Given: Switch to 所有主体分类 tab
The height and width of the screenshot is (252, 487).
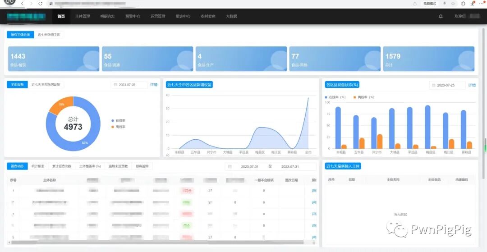Looking at the screenshot, I should [20, 35].
